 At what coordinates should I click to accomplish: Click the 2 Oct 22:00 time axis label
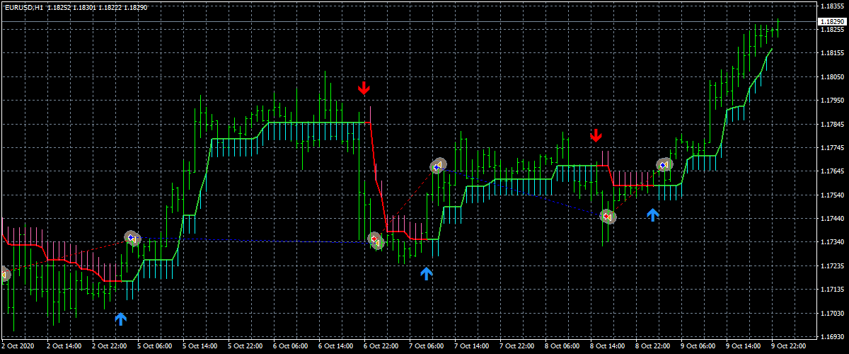(x=110, y=347)
